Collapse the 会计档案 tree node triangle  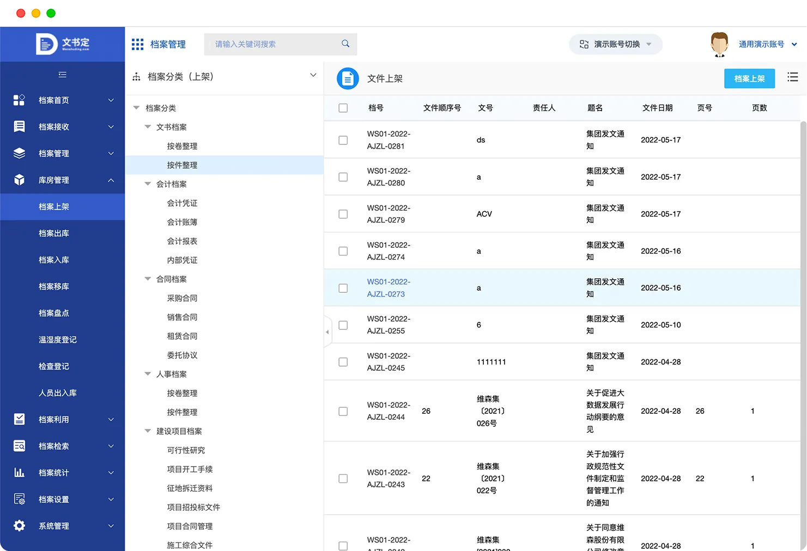coord(148,184)
